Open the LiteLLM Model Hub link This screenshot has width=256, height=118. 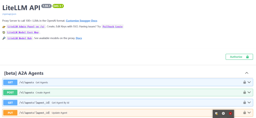pyautogui.click(x=19, y=38)
